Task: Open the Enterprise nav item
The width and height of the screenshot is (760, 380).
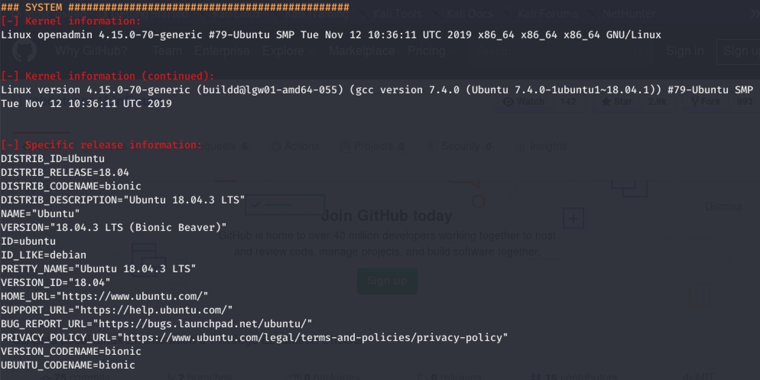Action: (222, 51)
